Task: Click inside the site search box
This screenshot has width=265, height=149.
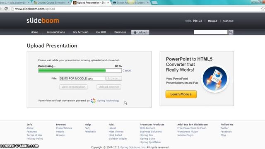Action: (211, 32)
